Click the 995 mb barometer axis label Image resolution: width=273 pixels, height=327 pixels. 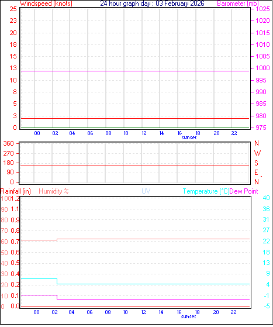click(261, 80)
